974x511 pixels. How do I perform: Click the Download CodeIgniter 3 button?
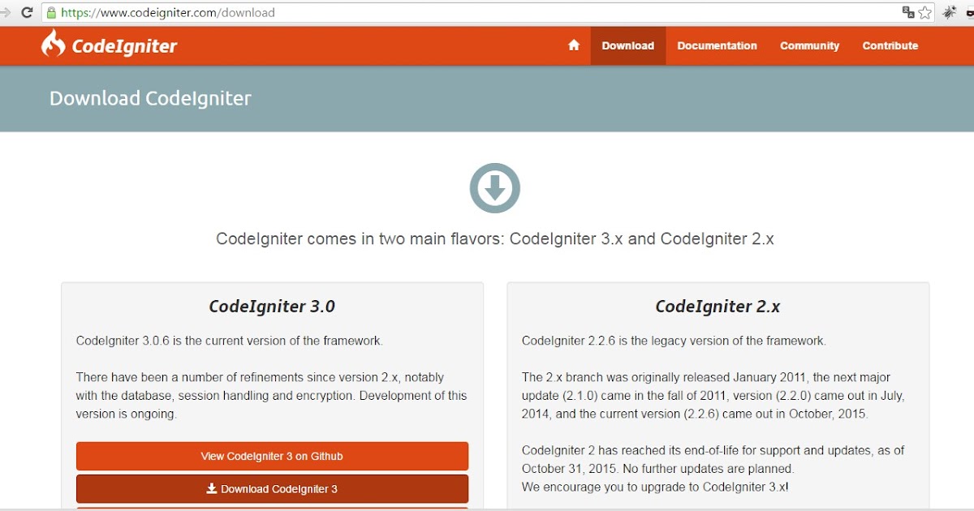pos(272,489)
